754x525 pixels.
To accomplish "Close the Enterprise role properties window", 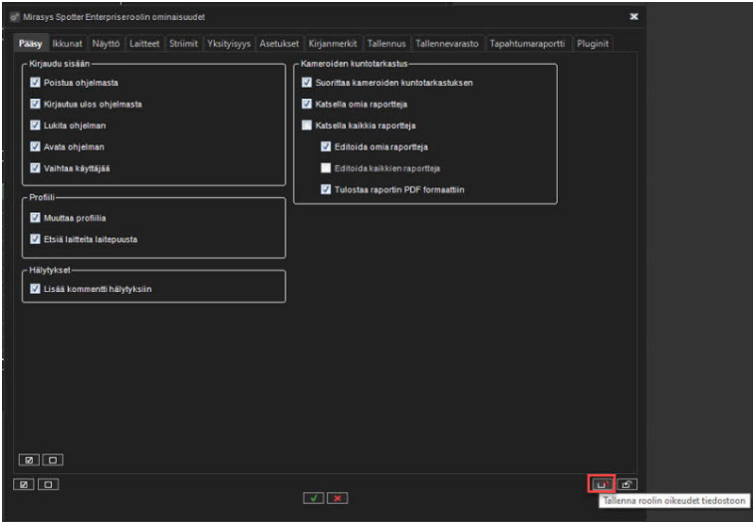I will click(634, 17).
